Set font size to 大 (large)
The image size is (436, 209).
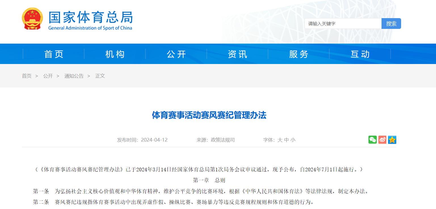[280, 140]
